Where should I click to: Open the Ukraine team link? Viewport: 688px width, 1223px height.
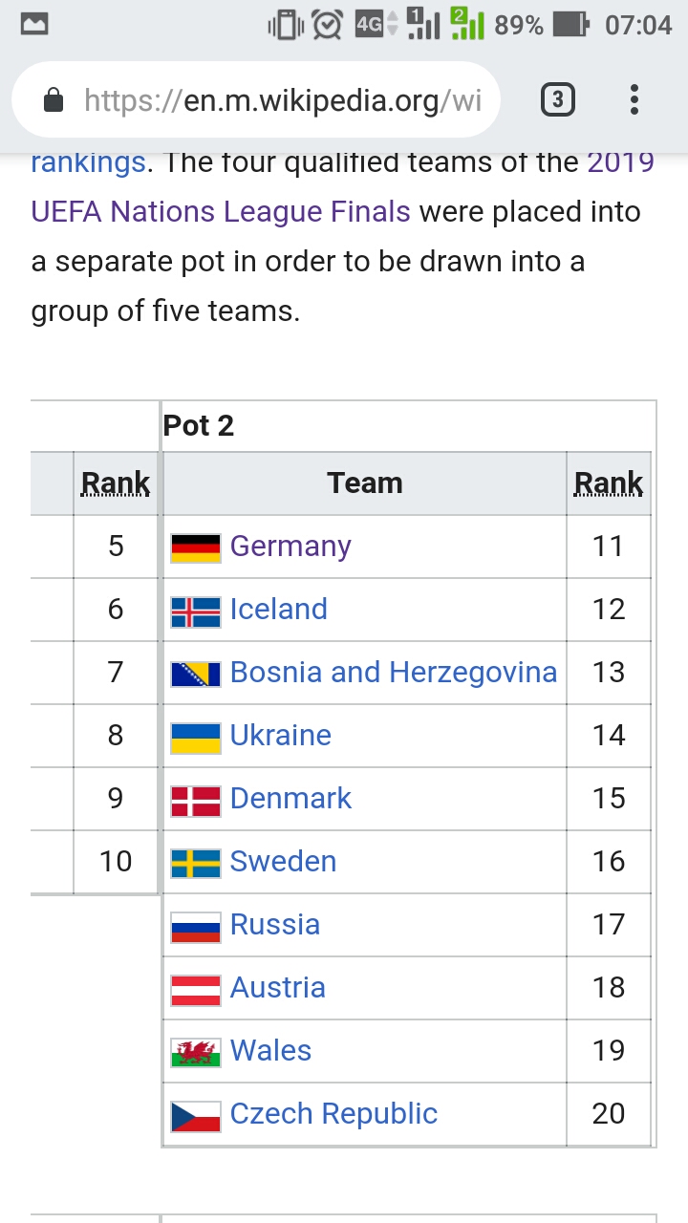281,736
